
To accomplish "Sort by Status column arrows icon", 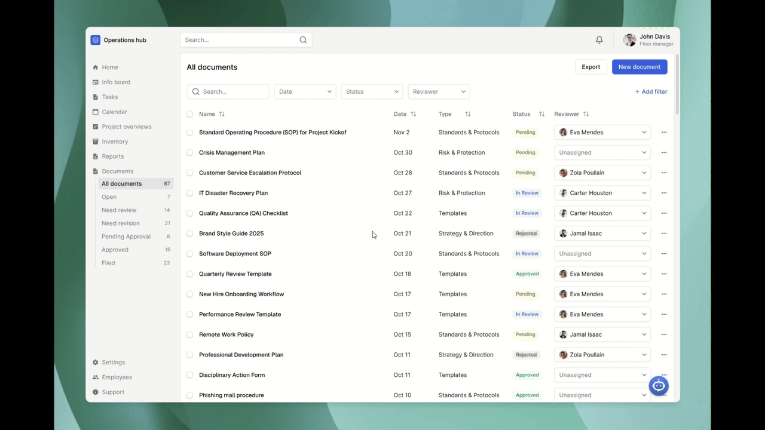I will (x=541, y=114).
